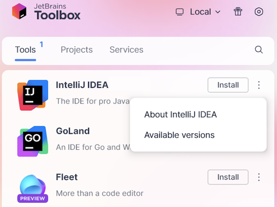The image size is (277, 207).
Task: Click the search magnifier icon
Action: pos(259,50)
